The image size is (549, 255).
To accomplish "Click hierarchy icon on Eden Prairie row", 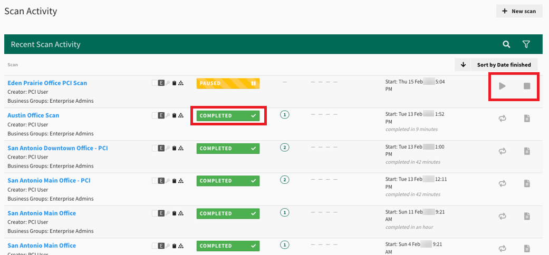I will click(181, 83).
